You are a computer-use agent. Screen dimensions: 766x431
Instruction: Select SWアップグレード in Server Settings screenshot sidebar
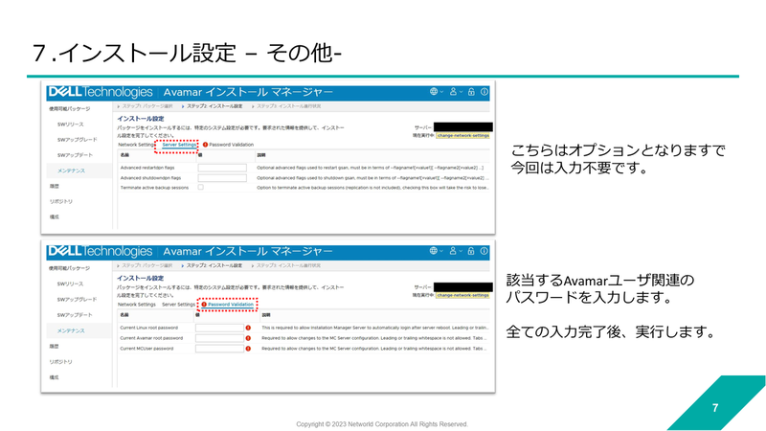click(78, 140)
